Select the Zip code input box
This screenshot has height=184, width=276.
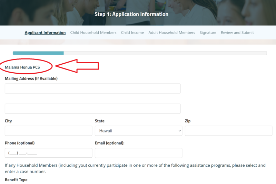228,131
